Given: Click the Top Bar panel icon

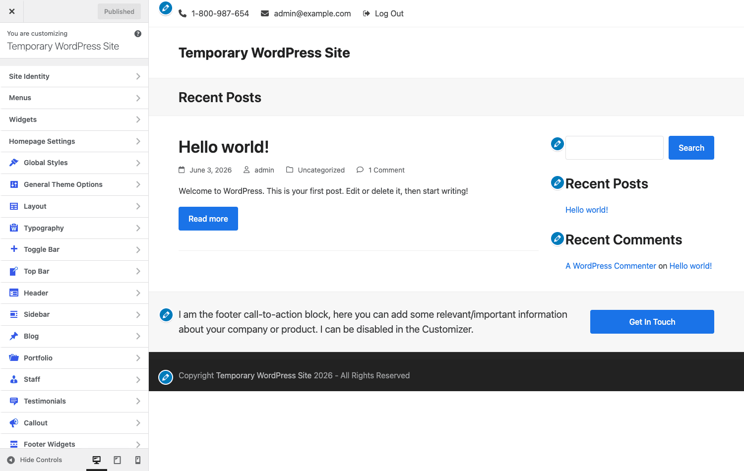Looking at the screenshot, I should click(14, 271).
